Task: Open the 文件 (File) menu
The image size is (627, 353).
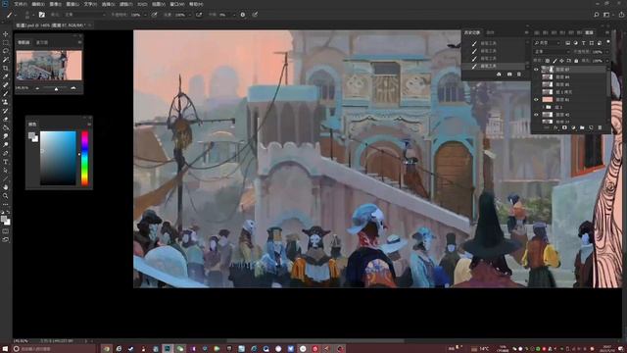Action: [x=21, y=4]
